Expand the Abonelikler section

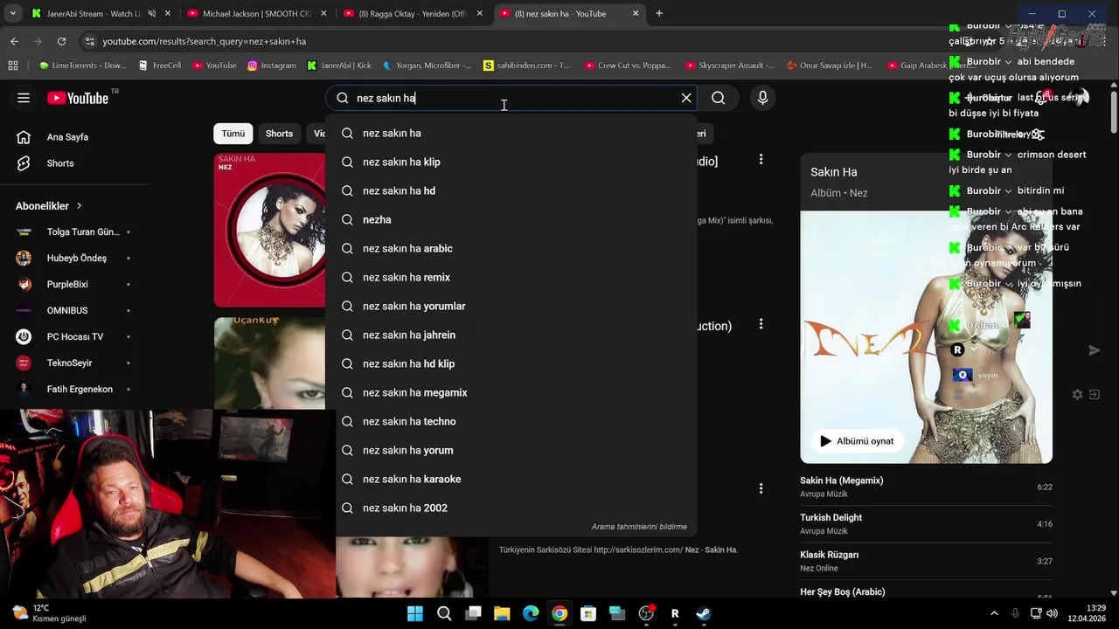[x=49, y=206]
